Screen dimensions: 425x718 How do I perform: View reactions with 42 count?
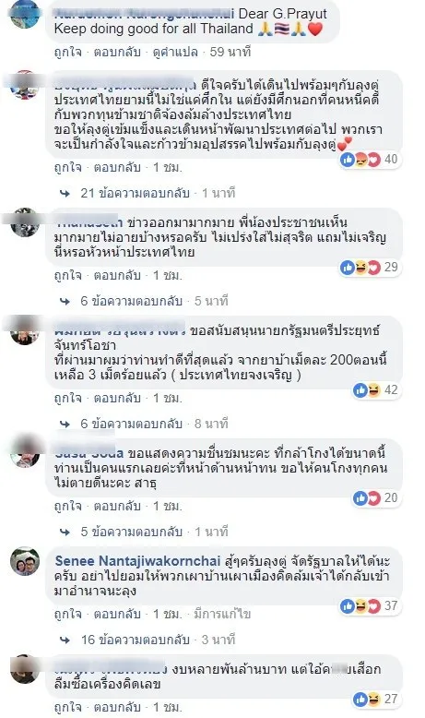coord(376,390)
